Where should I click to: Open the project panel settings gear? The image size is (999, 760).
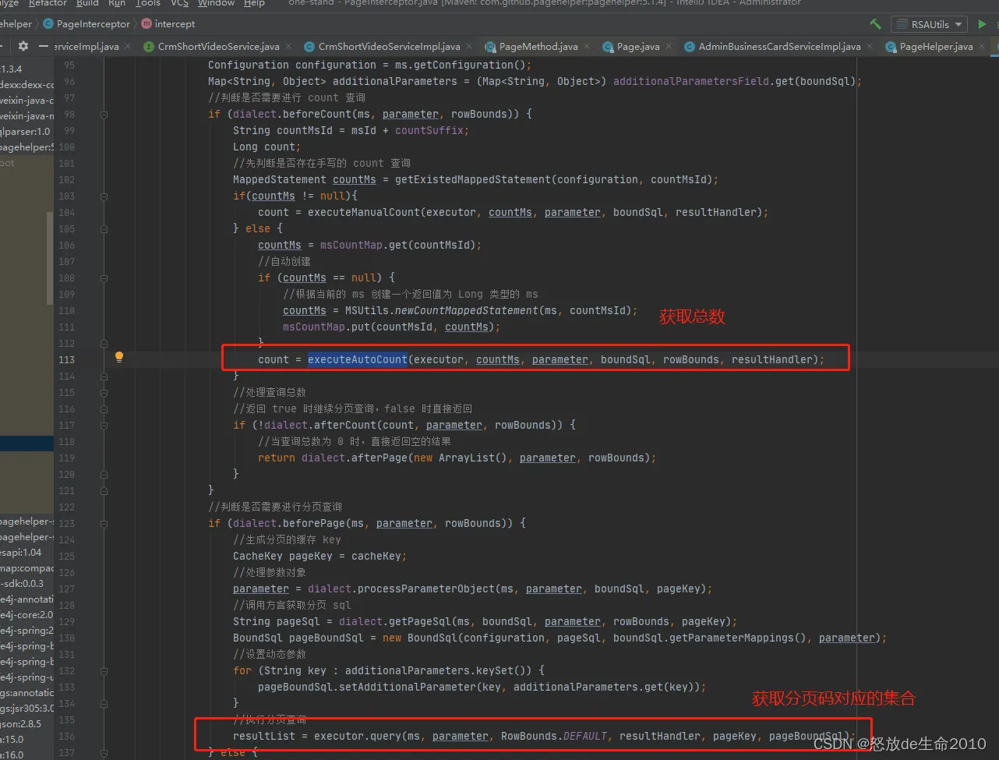[23, 47]
